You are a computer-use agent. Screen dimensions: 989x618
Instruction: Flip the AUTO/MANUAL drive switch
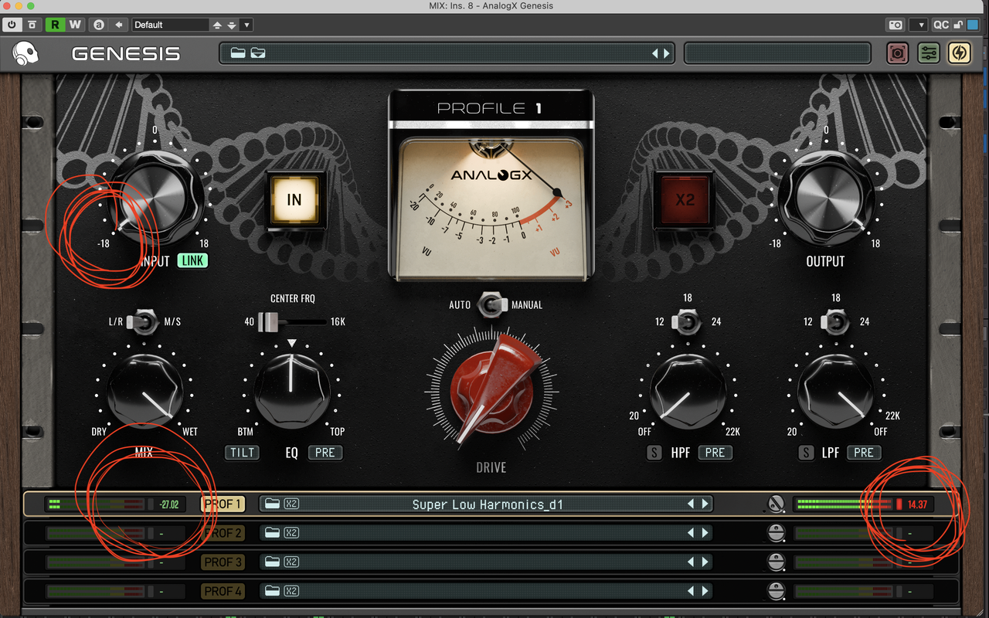point(491,304)
